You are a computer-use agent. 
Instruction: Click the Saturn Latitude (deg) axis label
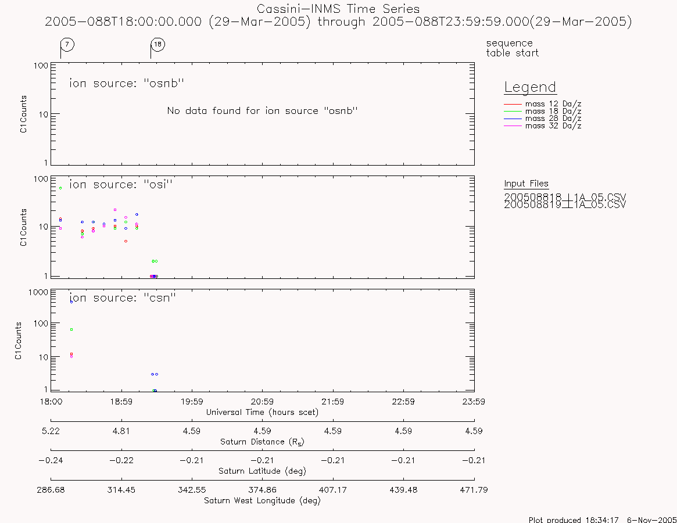click(263, 471)
